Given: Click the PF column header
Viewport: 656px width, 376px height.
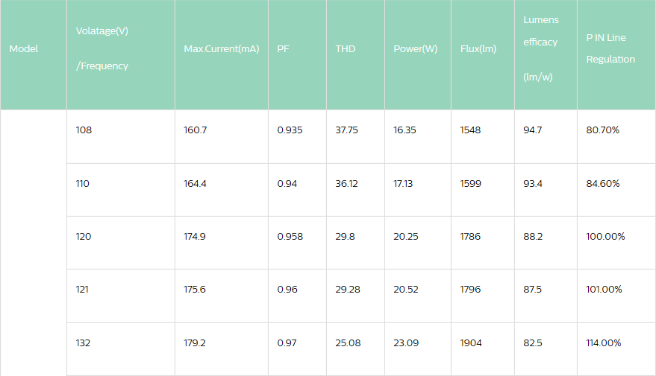Looking at the screenshot, I should (283, 49).
